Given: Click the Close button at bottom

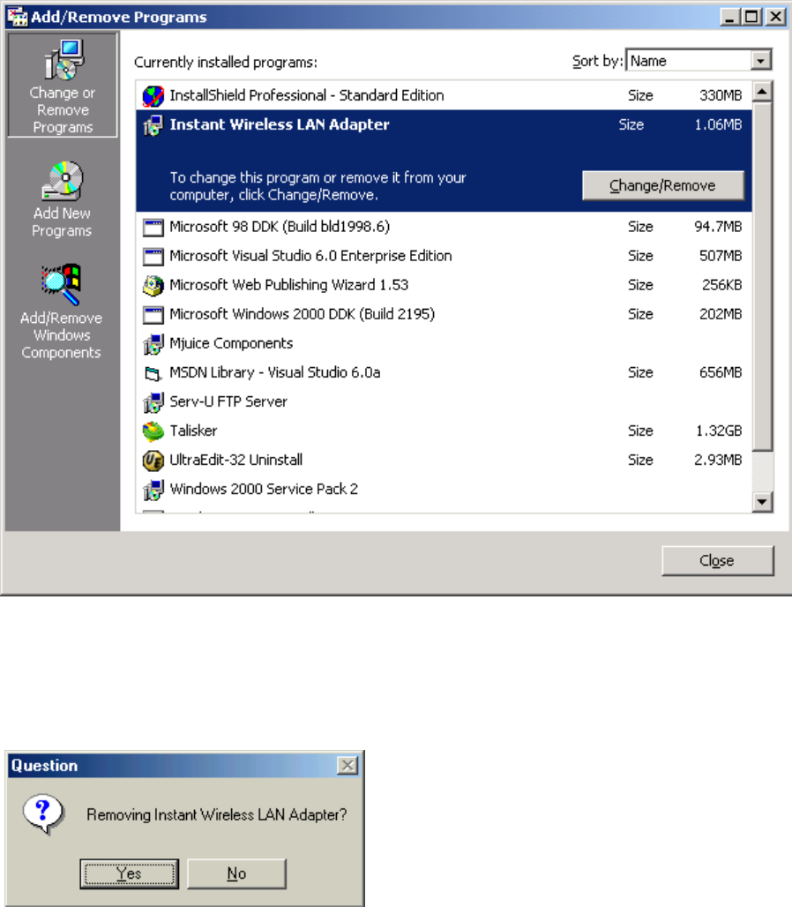Looking at the screenshot, I should pyautogui.click(x=717, y=560).
